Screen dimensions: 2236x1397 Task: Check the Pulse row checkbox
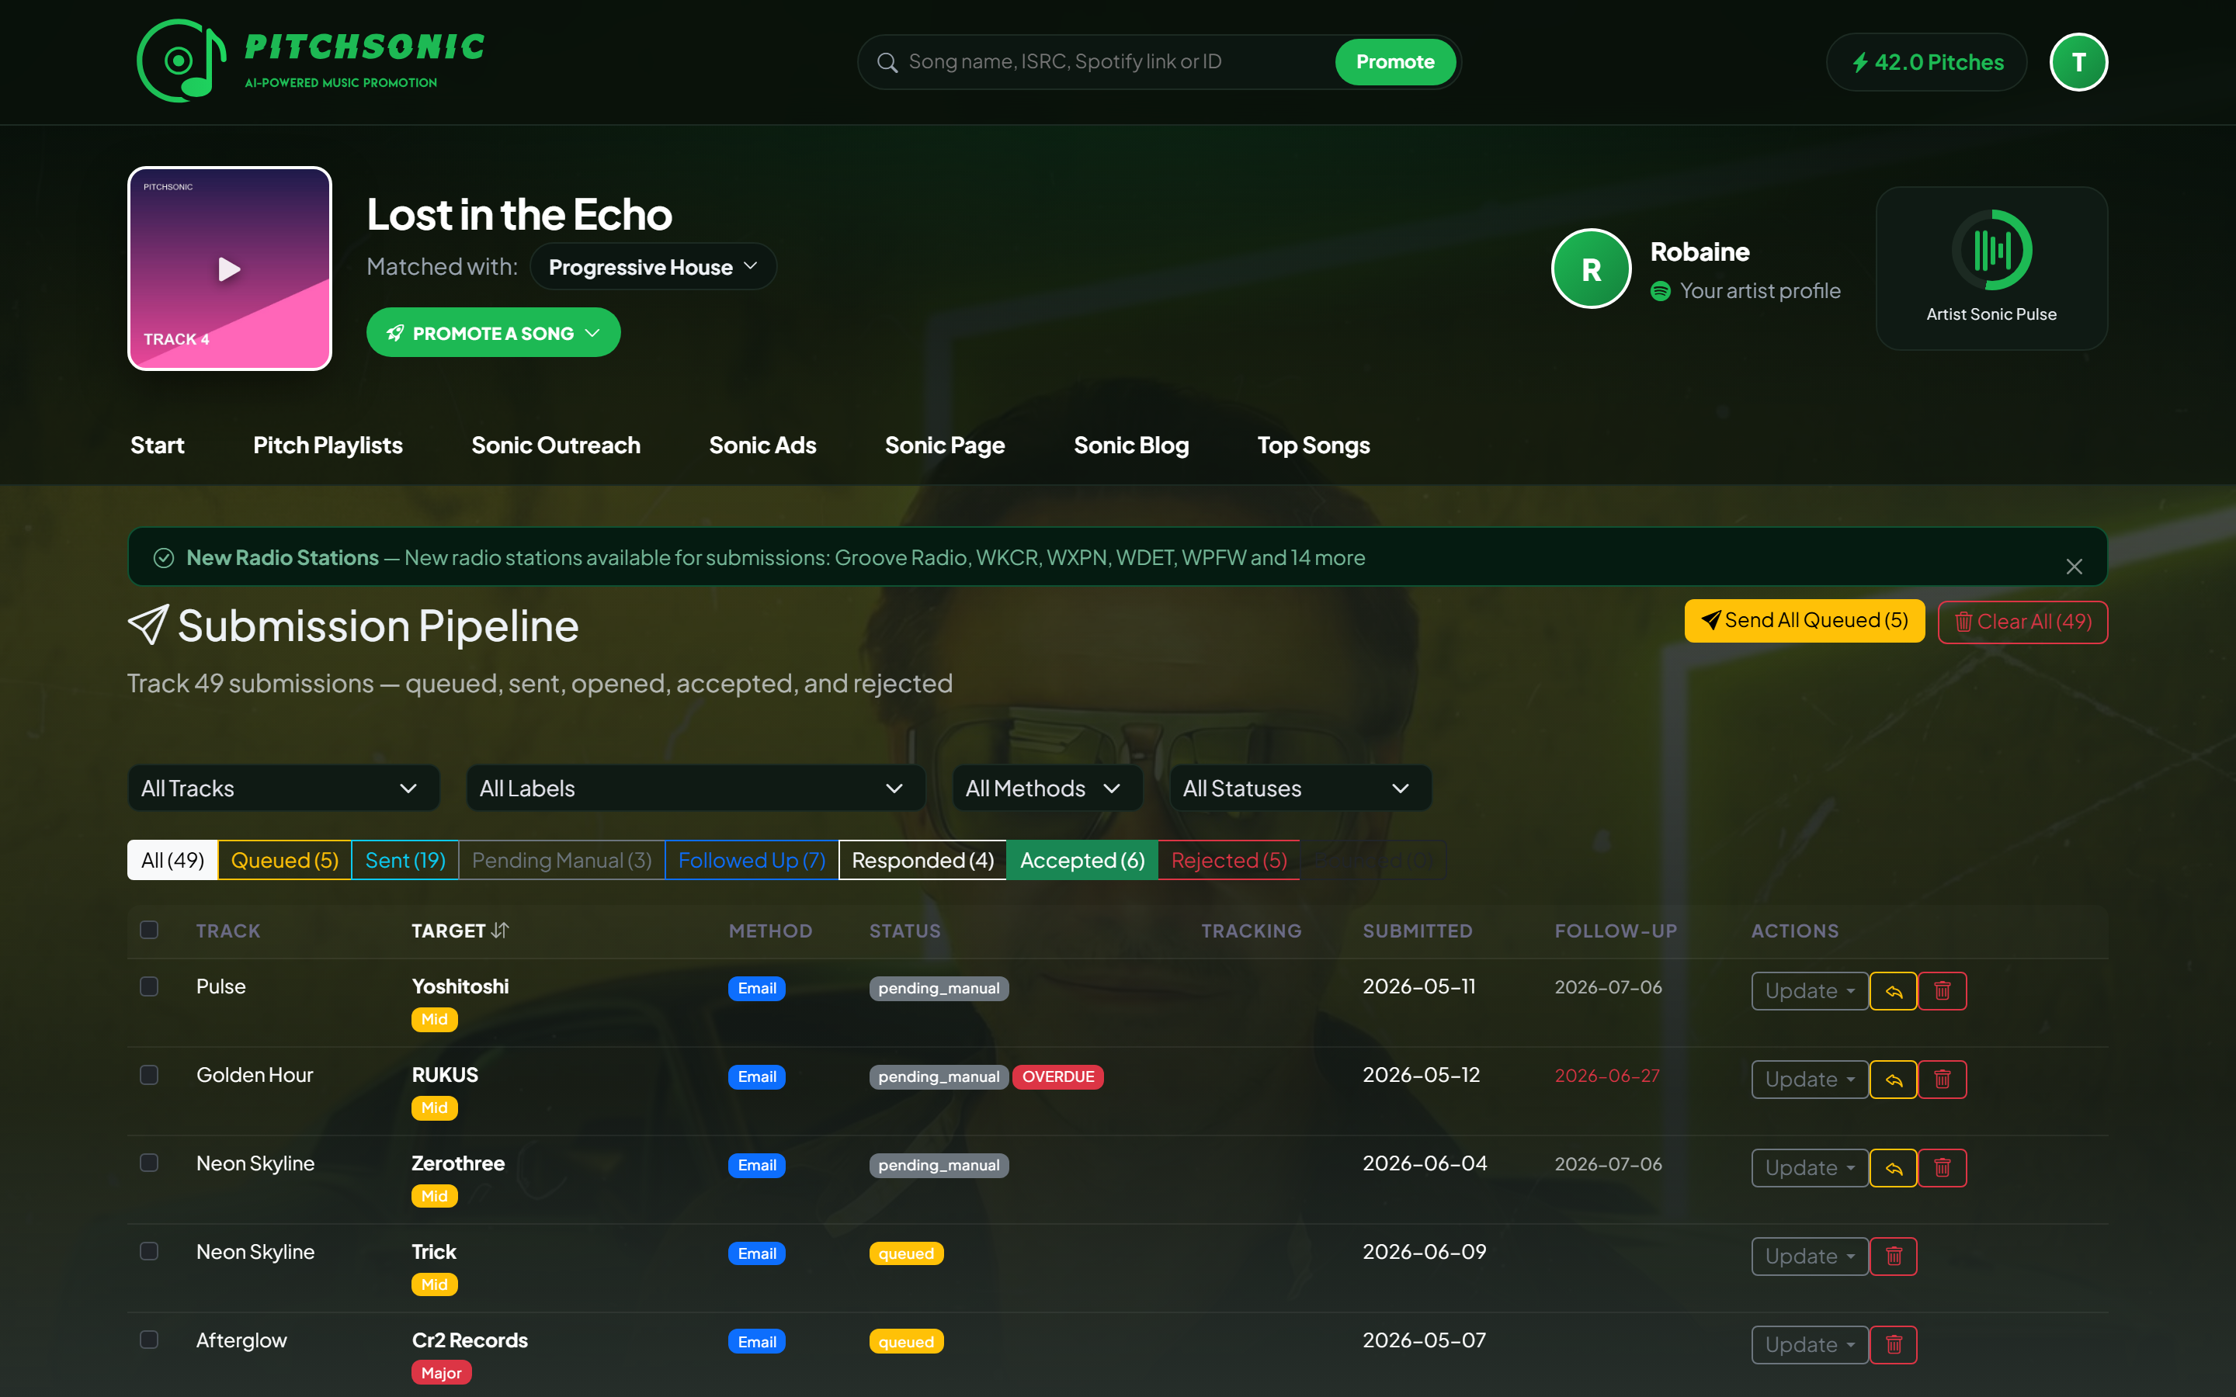149,986
